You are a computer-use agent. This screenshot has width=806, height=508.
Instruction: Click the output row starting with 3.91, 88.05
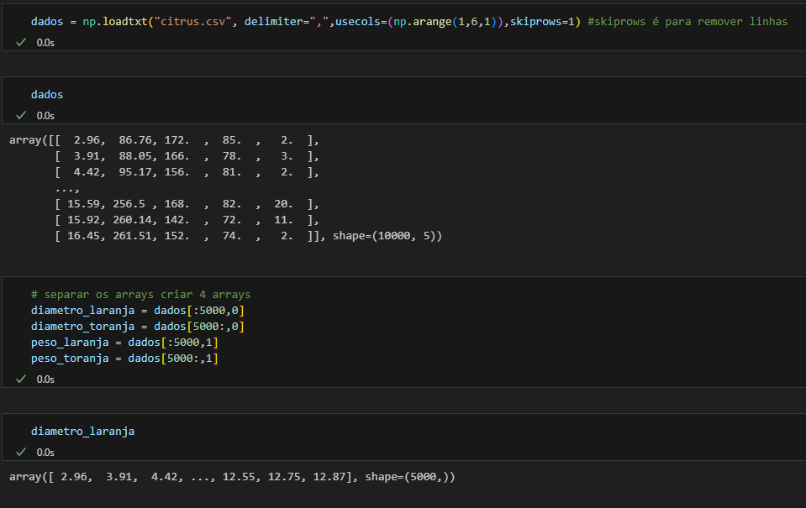coord(187,155)
